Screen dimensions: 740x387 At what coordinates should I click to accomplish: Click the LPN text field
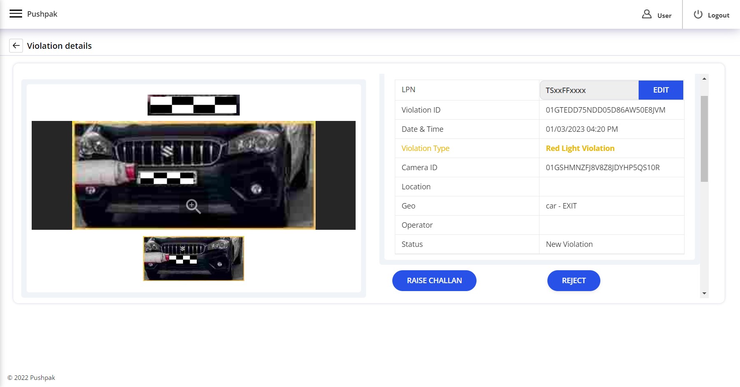[589, 90]
